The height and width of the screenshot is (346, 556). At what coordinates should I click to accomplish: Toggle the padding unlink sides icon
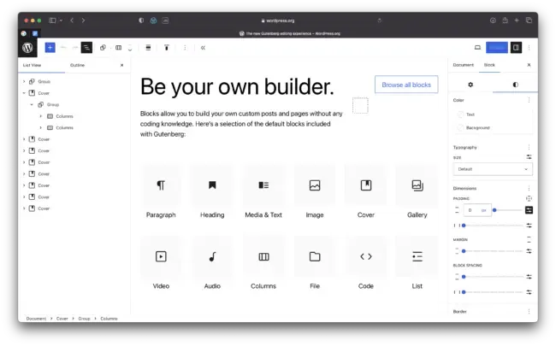529,199
